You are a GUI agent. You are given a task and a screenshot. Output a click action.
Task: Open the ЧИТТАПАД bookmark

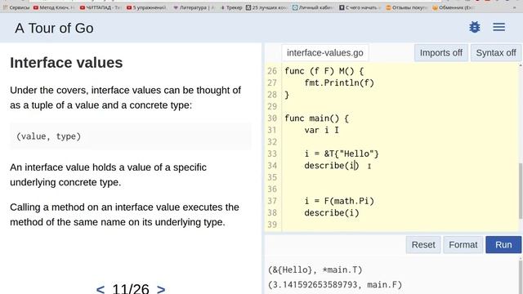point(101,7)
